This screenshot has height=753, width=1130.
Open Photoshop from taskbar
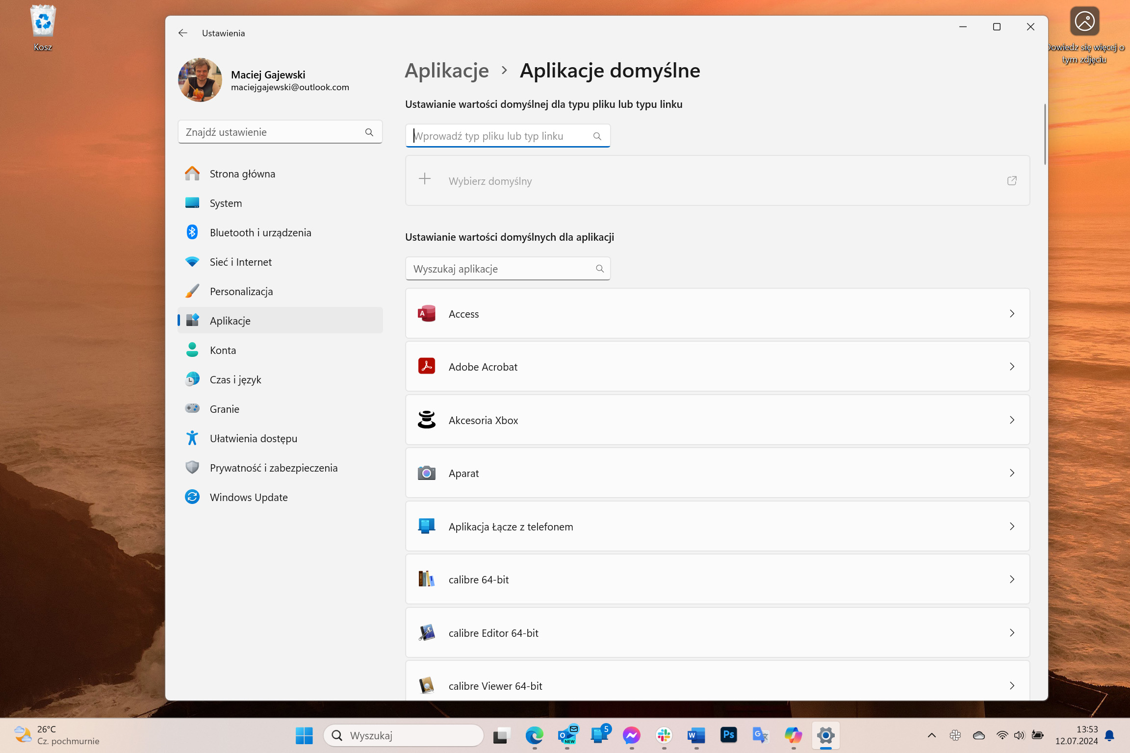(729, 735)
